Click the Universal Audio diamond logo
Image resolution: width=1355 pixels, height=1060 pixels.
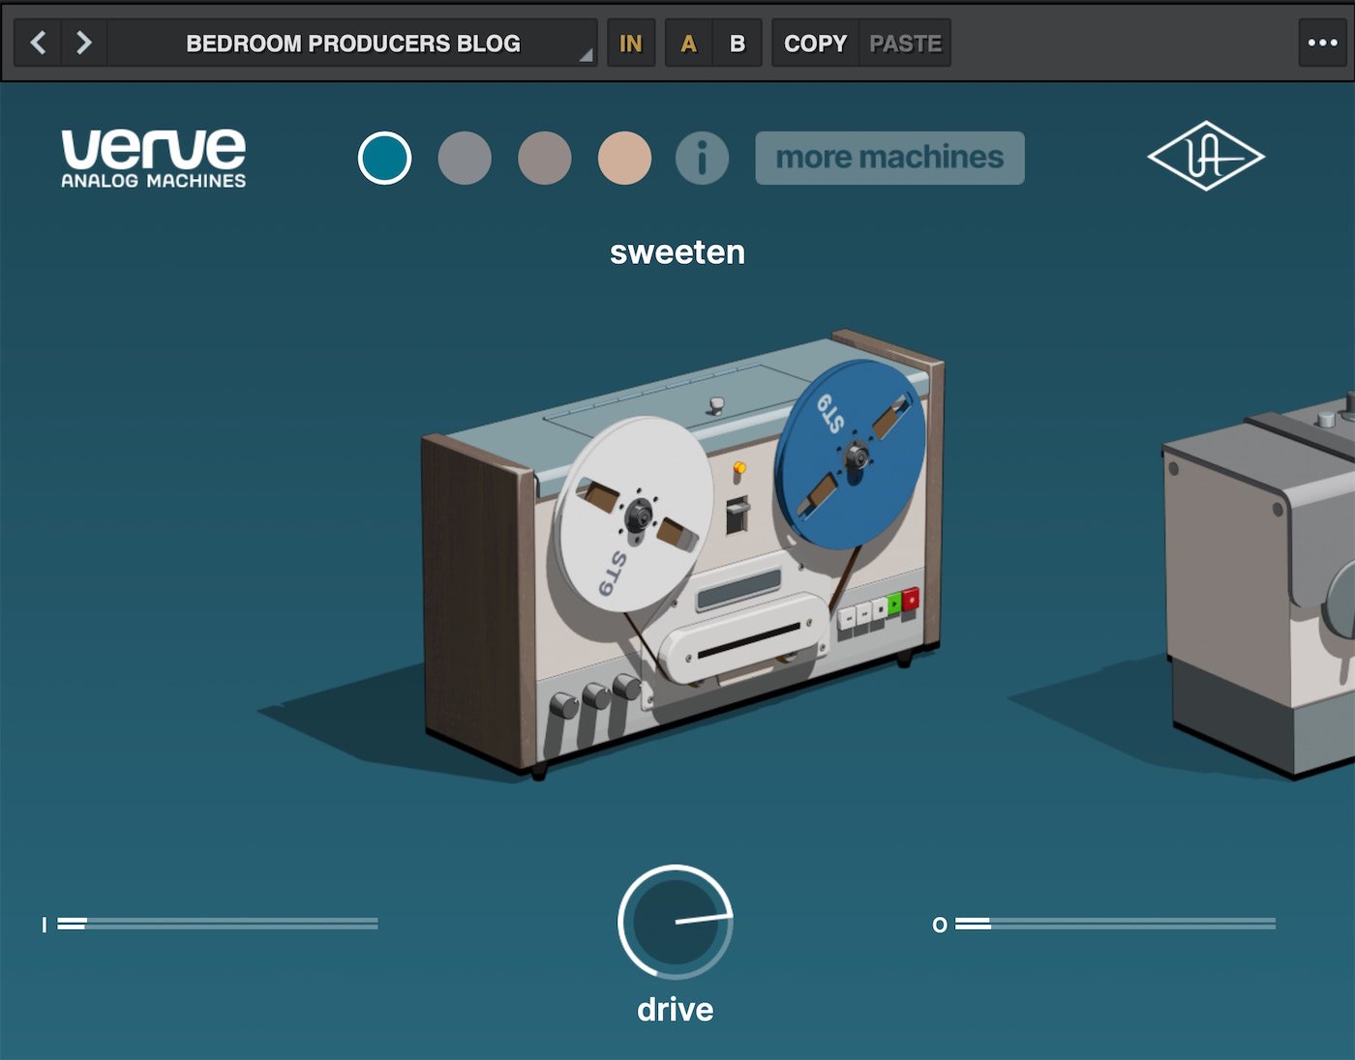[1206, 156]
